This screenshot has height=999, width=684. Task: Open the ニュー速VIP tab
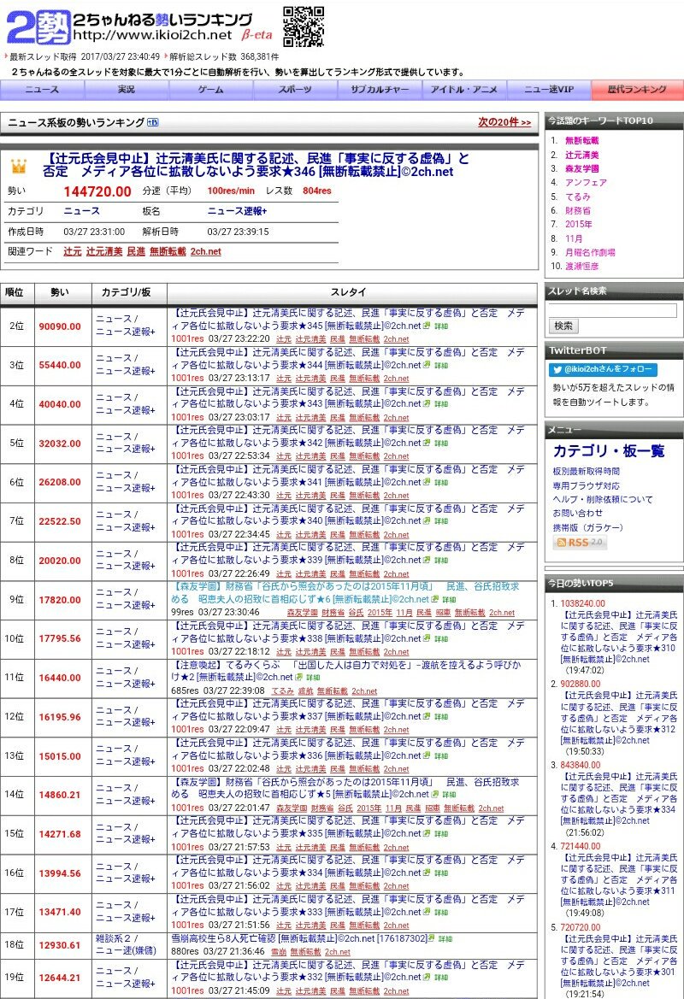tap(549, 90)
